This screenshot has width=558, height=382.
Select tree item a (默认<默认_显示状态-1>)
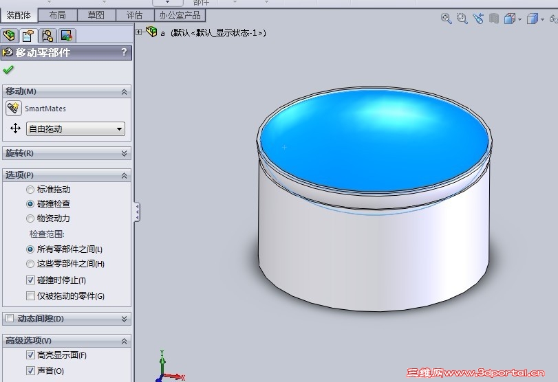coord(213,33)
